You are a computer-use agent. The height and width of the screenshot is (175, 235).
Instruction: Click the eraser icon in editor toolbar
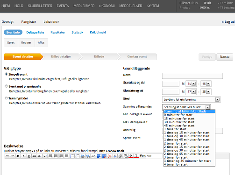[x=93, y=156]
